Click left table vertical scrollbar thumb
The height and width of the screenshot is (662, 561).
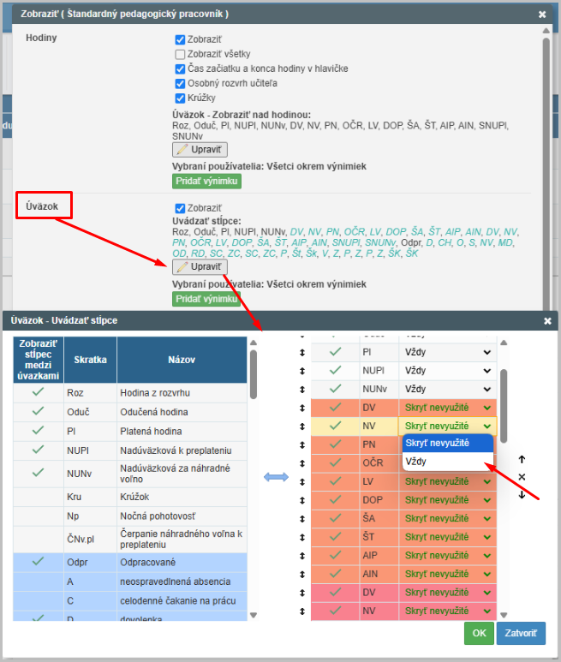click(x=254, y=375)
